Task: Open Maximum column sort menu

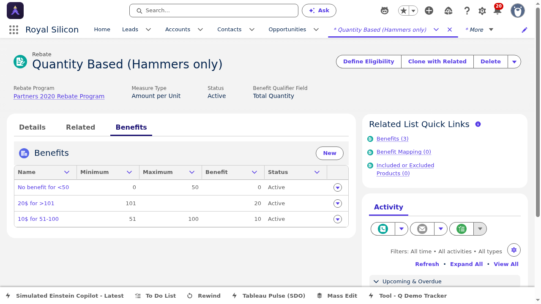Action: pyautogui.click(x=192, y=172)
